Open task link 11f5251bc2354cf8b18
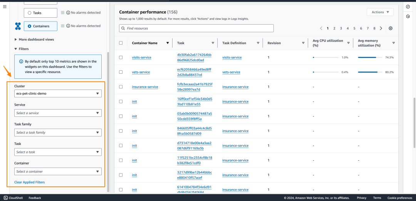Viewport: 416px width, 201px height. click(x=195, y=160)
